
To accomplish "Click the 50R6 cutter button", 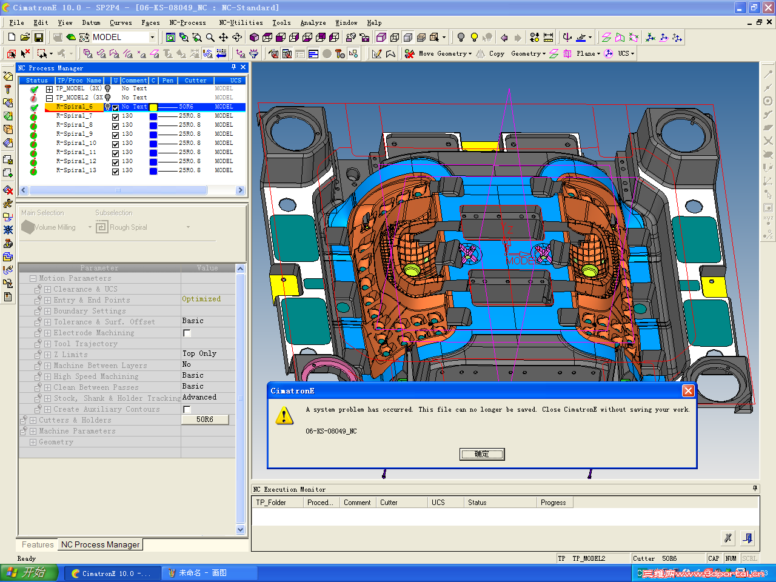I will pos(205,420).
